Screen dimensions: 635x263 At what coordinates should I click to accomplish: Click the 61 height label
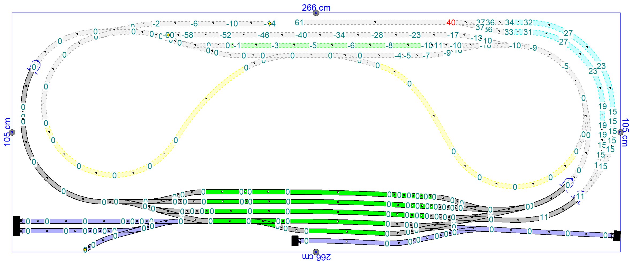pos(299,23)
